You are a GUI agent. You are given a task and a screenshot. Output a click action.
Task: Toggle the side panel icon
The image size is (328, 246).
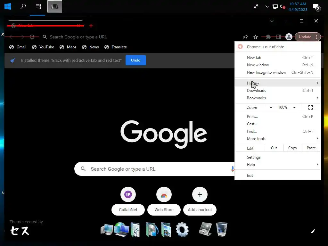click(x=278, y=37)
